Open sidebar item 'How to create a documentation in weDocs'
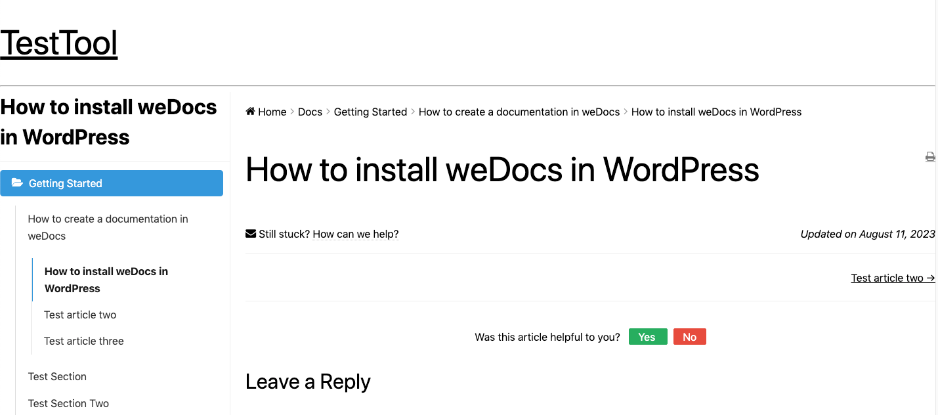 (108, 227)
